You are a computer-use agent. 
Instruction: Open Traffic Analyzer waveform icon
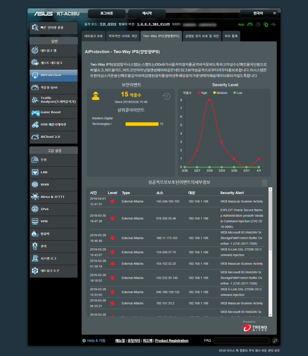[x=35, y=100]
